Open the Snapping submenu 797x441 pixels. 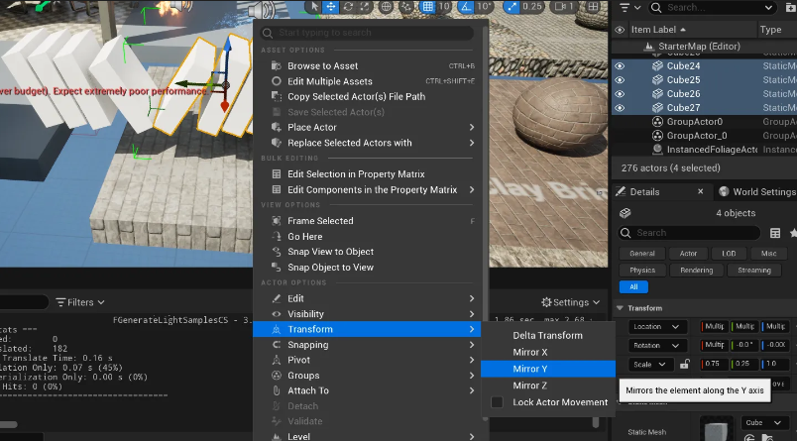tap(367, 345)
